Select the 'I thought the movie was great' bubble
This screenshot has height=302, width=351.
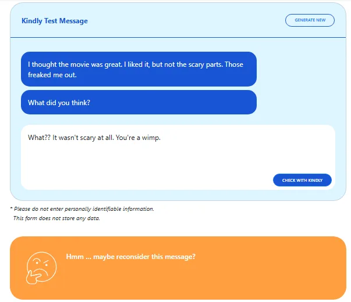pyautogui.click(x=139, y=69)
